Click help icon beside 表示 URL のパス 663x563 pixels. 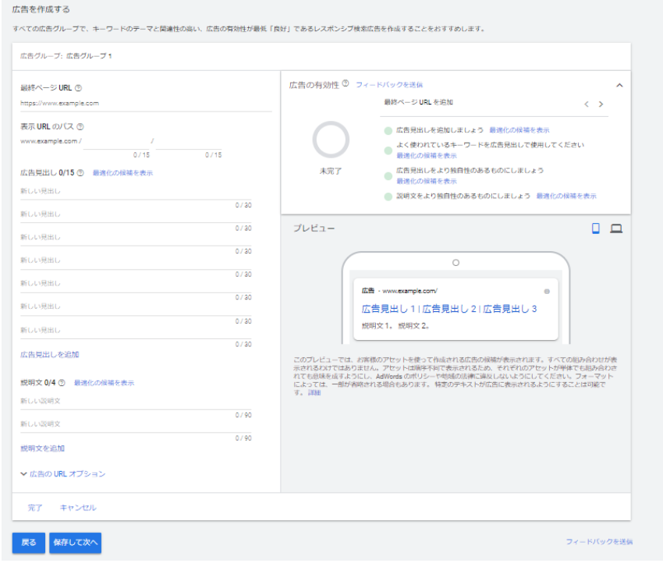[80, 126]
